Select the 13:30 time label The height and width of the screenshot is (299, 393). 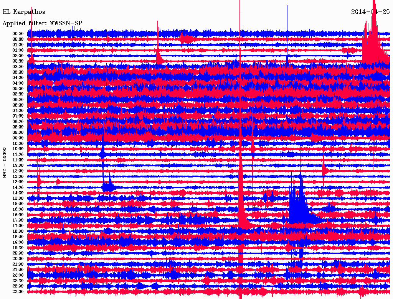18,182
